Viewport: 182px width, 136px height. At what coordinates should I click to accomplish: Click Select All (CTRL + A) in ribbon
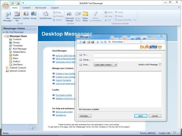[125, 20]
